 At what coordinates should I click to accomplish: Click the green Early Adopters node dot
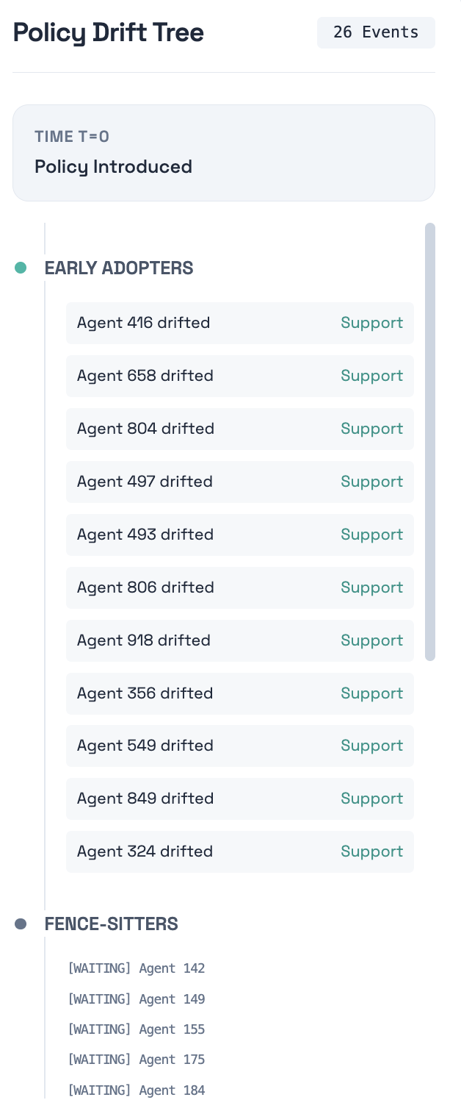[21, 268]
